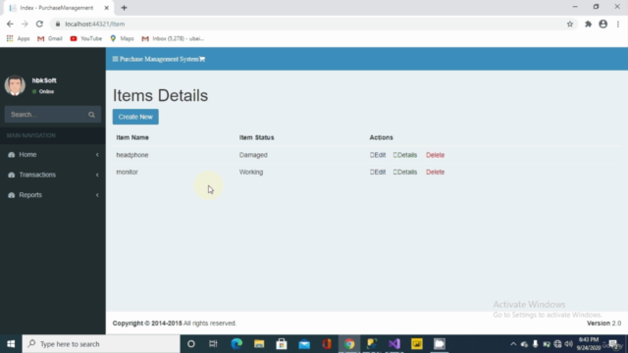Click the address bar URL localhost:44321/Item
The width and height of the screenshot is (628, 353).
[95, 24]
